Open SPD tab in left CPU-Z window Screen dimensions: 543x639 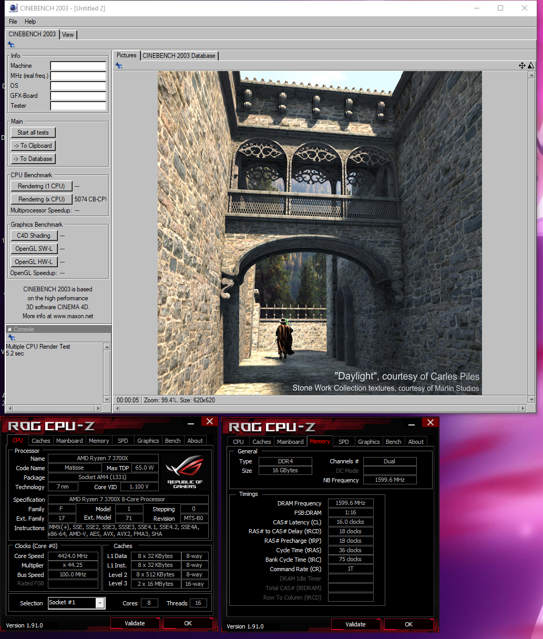[123, 441]
